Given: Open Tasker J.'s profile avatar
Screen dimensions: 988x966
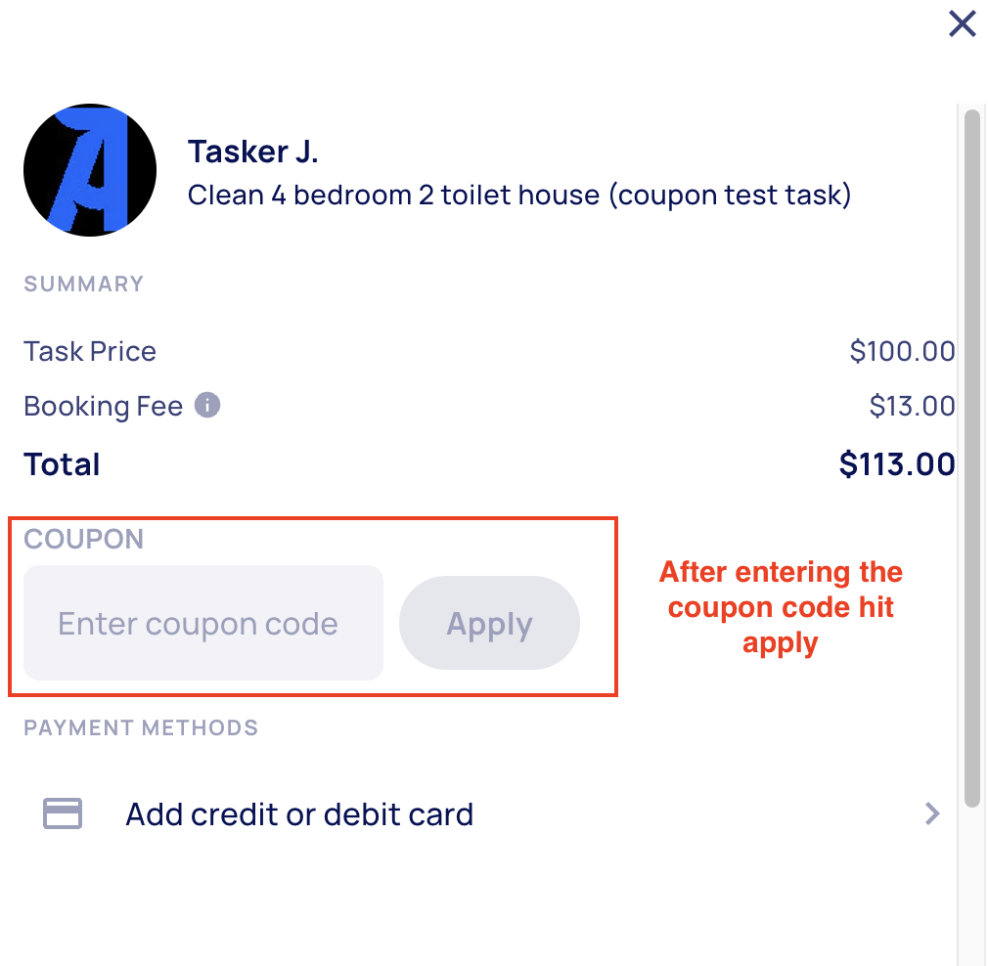Looking at the screenshot, I should (90, 170).
